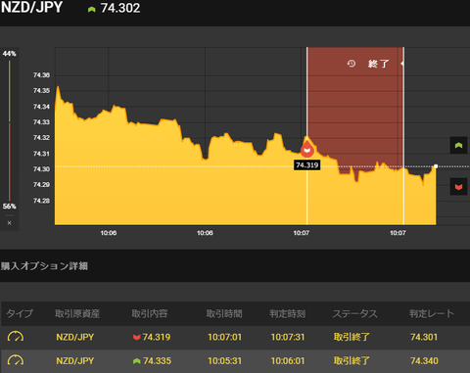This screenshot has height=373, width=470.
Task: Click 取引終了 status in the 74.301 row
Action: pyautogui.click(x=352, y=337)
